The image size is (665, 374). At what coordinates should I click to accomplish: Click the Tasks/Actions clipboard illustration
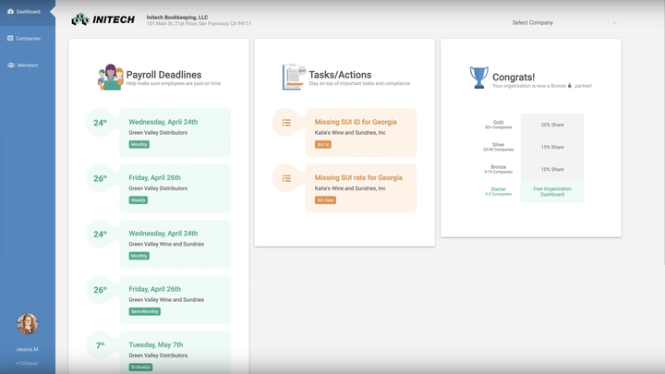[x=294, y=78]
